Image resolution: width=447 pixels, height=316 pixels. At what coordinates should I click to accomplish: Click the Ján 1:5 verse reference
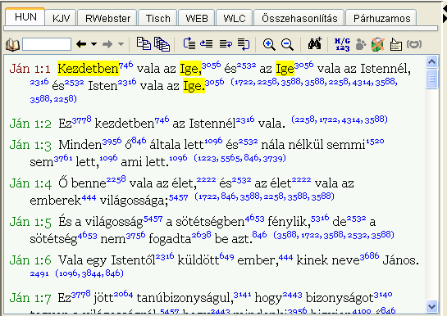coord(30,222)
